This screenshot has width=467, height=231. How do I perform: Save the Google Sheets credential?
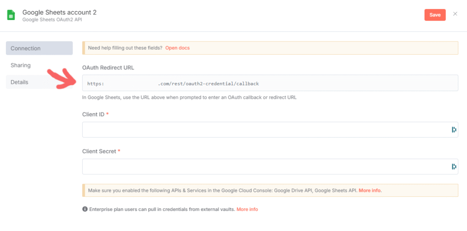tap(435, 15)
